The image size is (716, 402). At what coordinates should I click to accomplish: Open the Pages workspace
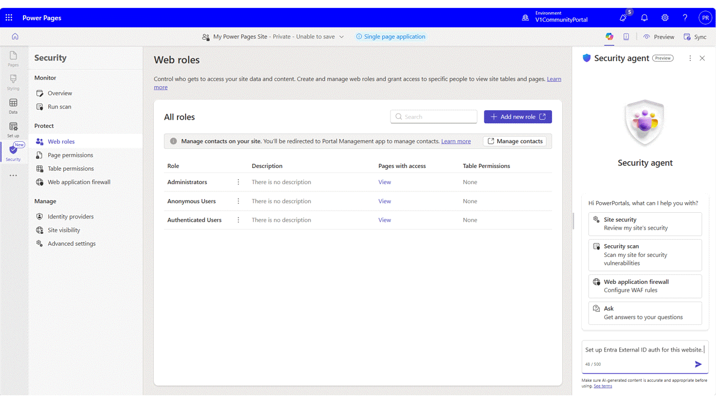click(x=13, y=58)
